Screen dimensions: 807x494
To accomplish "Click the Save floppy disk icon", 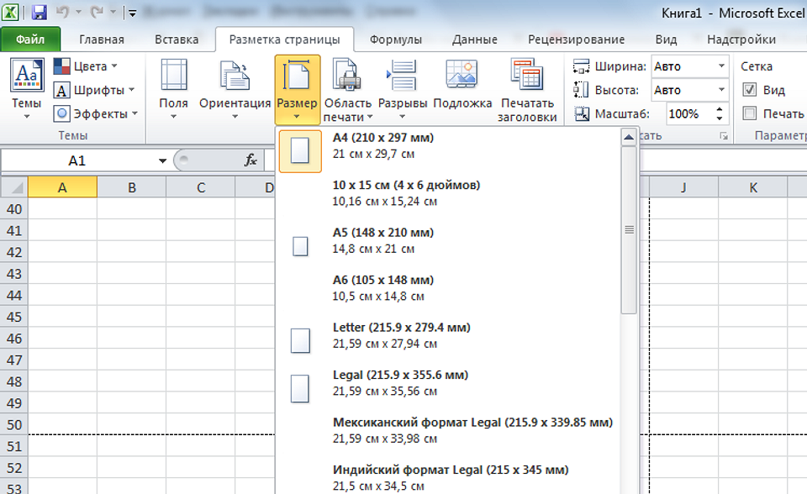I will (x=39, y=13).
